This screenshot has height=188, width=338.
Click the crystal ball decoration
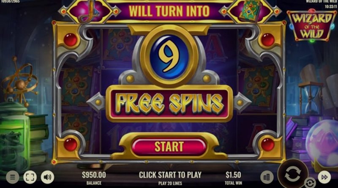(322, 143)
